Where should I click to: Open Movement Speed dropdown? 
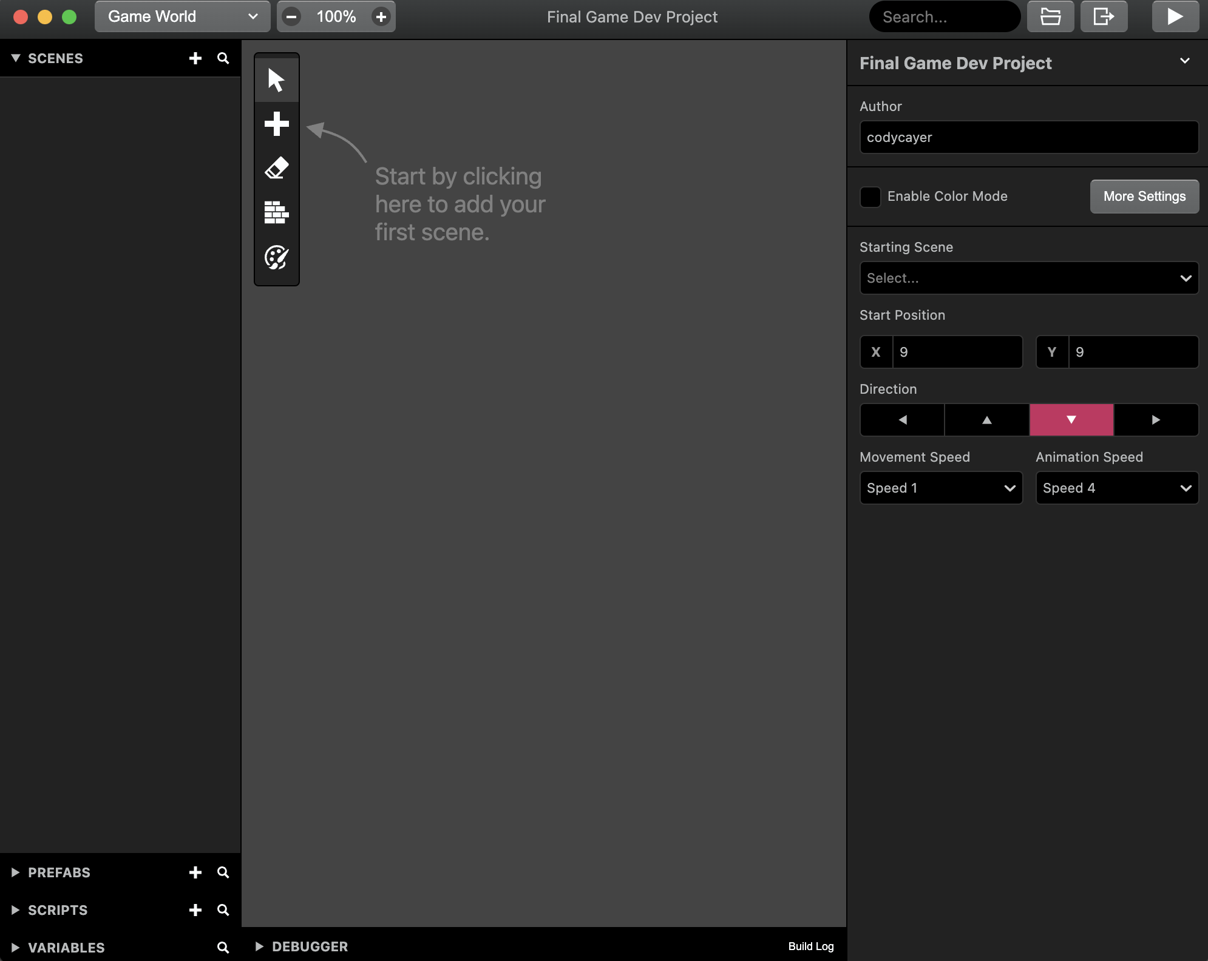(x=941, y=488)
